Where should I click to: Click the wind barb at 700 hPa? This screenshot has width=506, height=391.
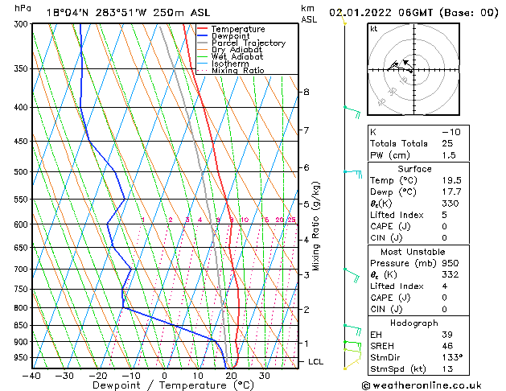point(352,275)
